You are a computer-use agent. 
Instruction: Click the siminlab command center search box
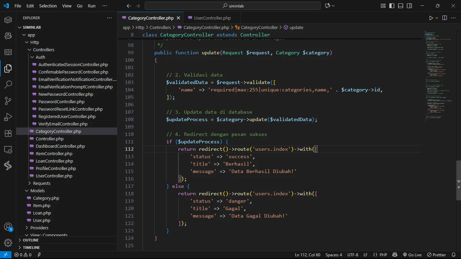tap(233, 6)
